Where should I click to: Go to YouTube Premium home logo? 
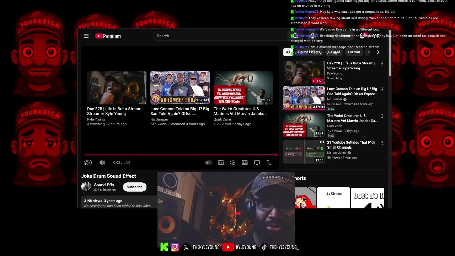(108, 36)
